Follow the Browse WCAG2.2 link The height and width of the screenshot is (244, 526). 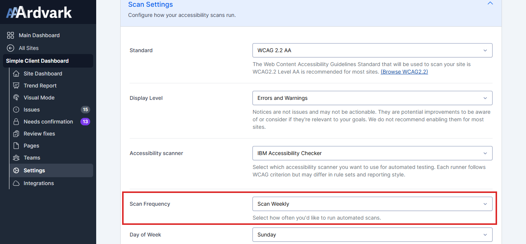coord(404,72)
